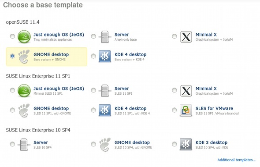Click the SLE 10 SP4 Server tower icon

24,144
